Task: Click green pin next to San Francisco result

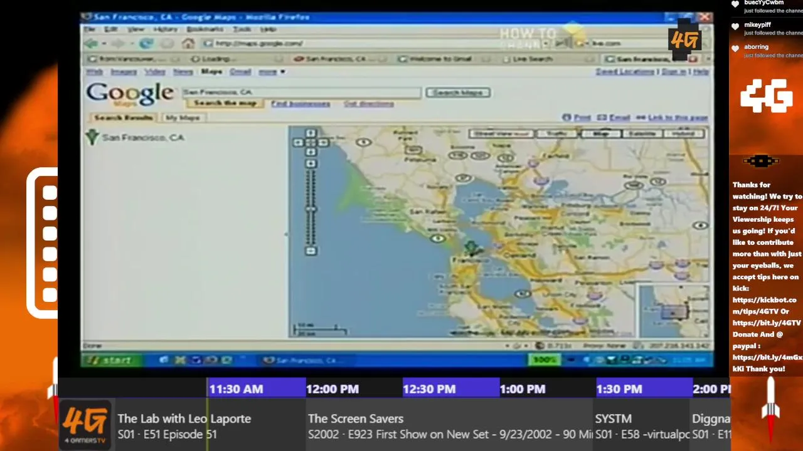Action: (92, 137)
